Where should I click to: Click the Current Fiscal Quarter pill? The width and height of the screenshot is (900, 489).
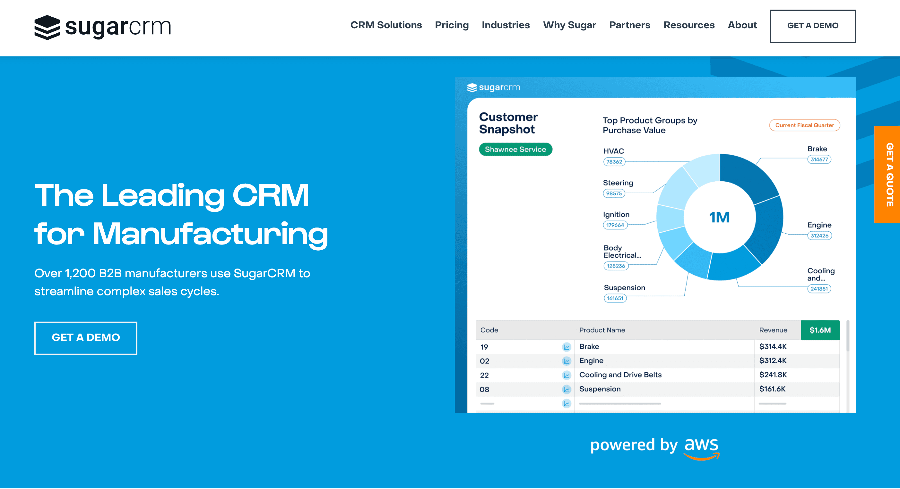804,125
